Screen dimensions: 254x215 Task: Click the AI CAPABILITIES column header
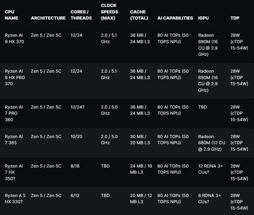[x=175, y=18]
